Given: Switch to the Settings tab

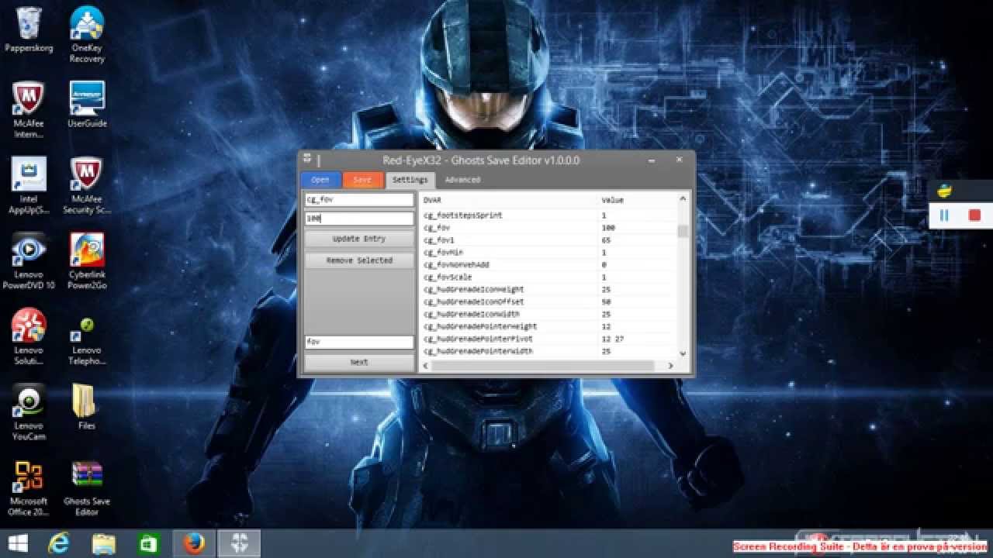Looking at the screenshot, I should pos(410,180).
